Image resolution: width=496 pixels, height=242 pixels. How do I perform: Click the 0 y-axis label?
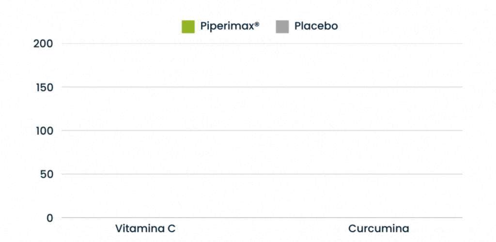[x=50, y=218]
